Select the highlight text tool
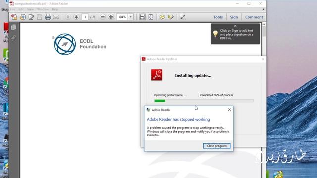317x178 pixels. point(171,17)
